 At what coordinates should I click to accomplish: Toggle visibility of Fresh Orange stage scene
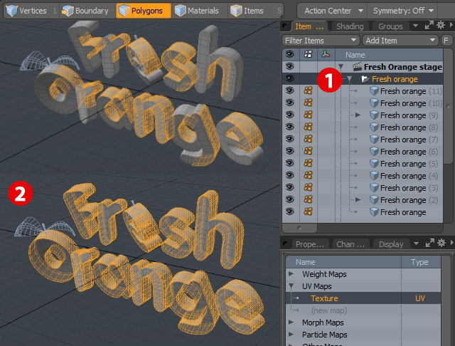coord(290,66)
